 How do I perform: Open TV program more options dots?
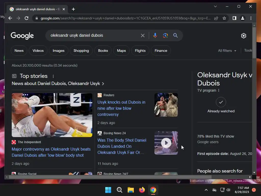pyautogui.click(x=218, y=90)
